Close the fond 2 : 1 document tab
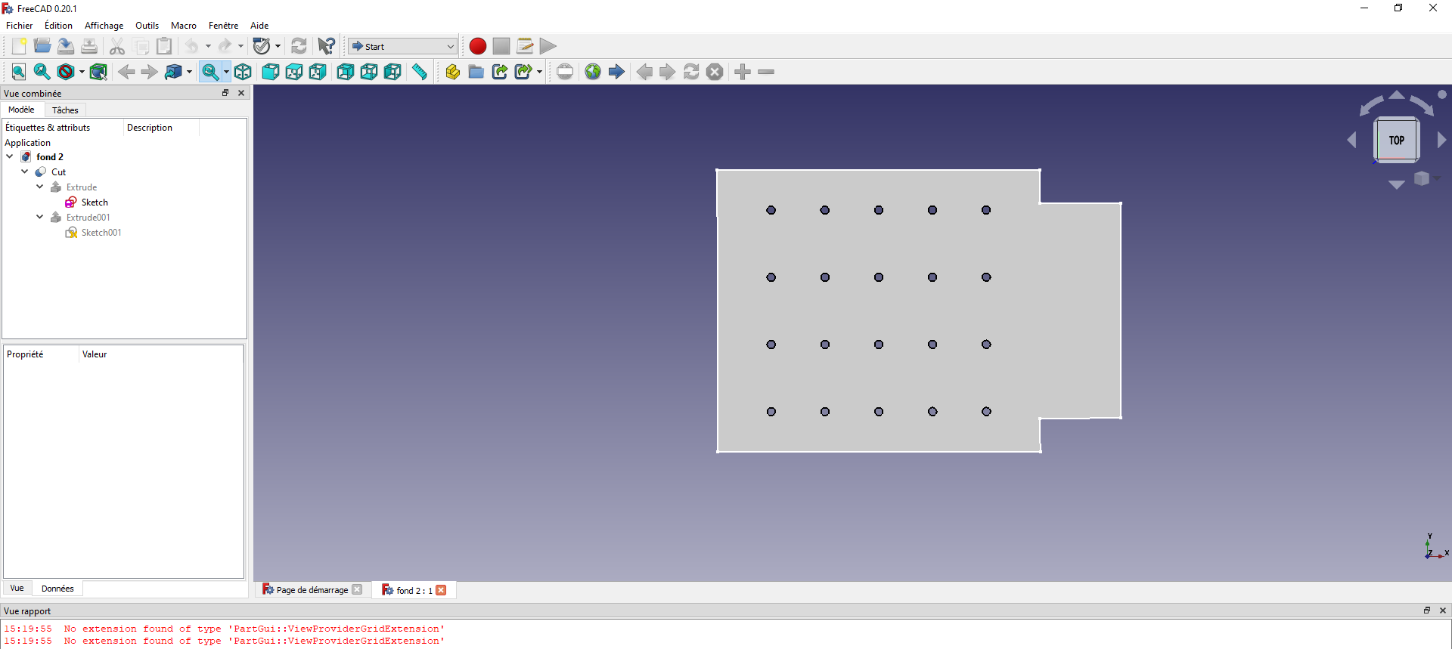The image size is (1452, 649). 441,590
